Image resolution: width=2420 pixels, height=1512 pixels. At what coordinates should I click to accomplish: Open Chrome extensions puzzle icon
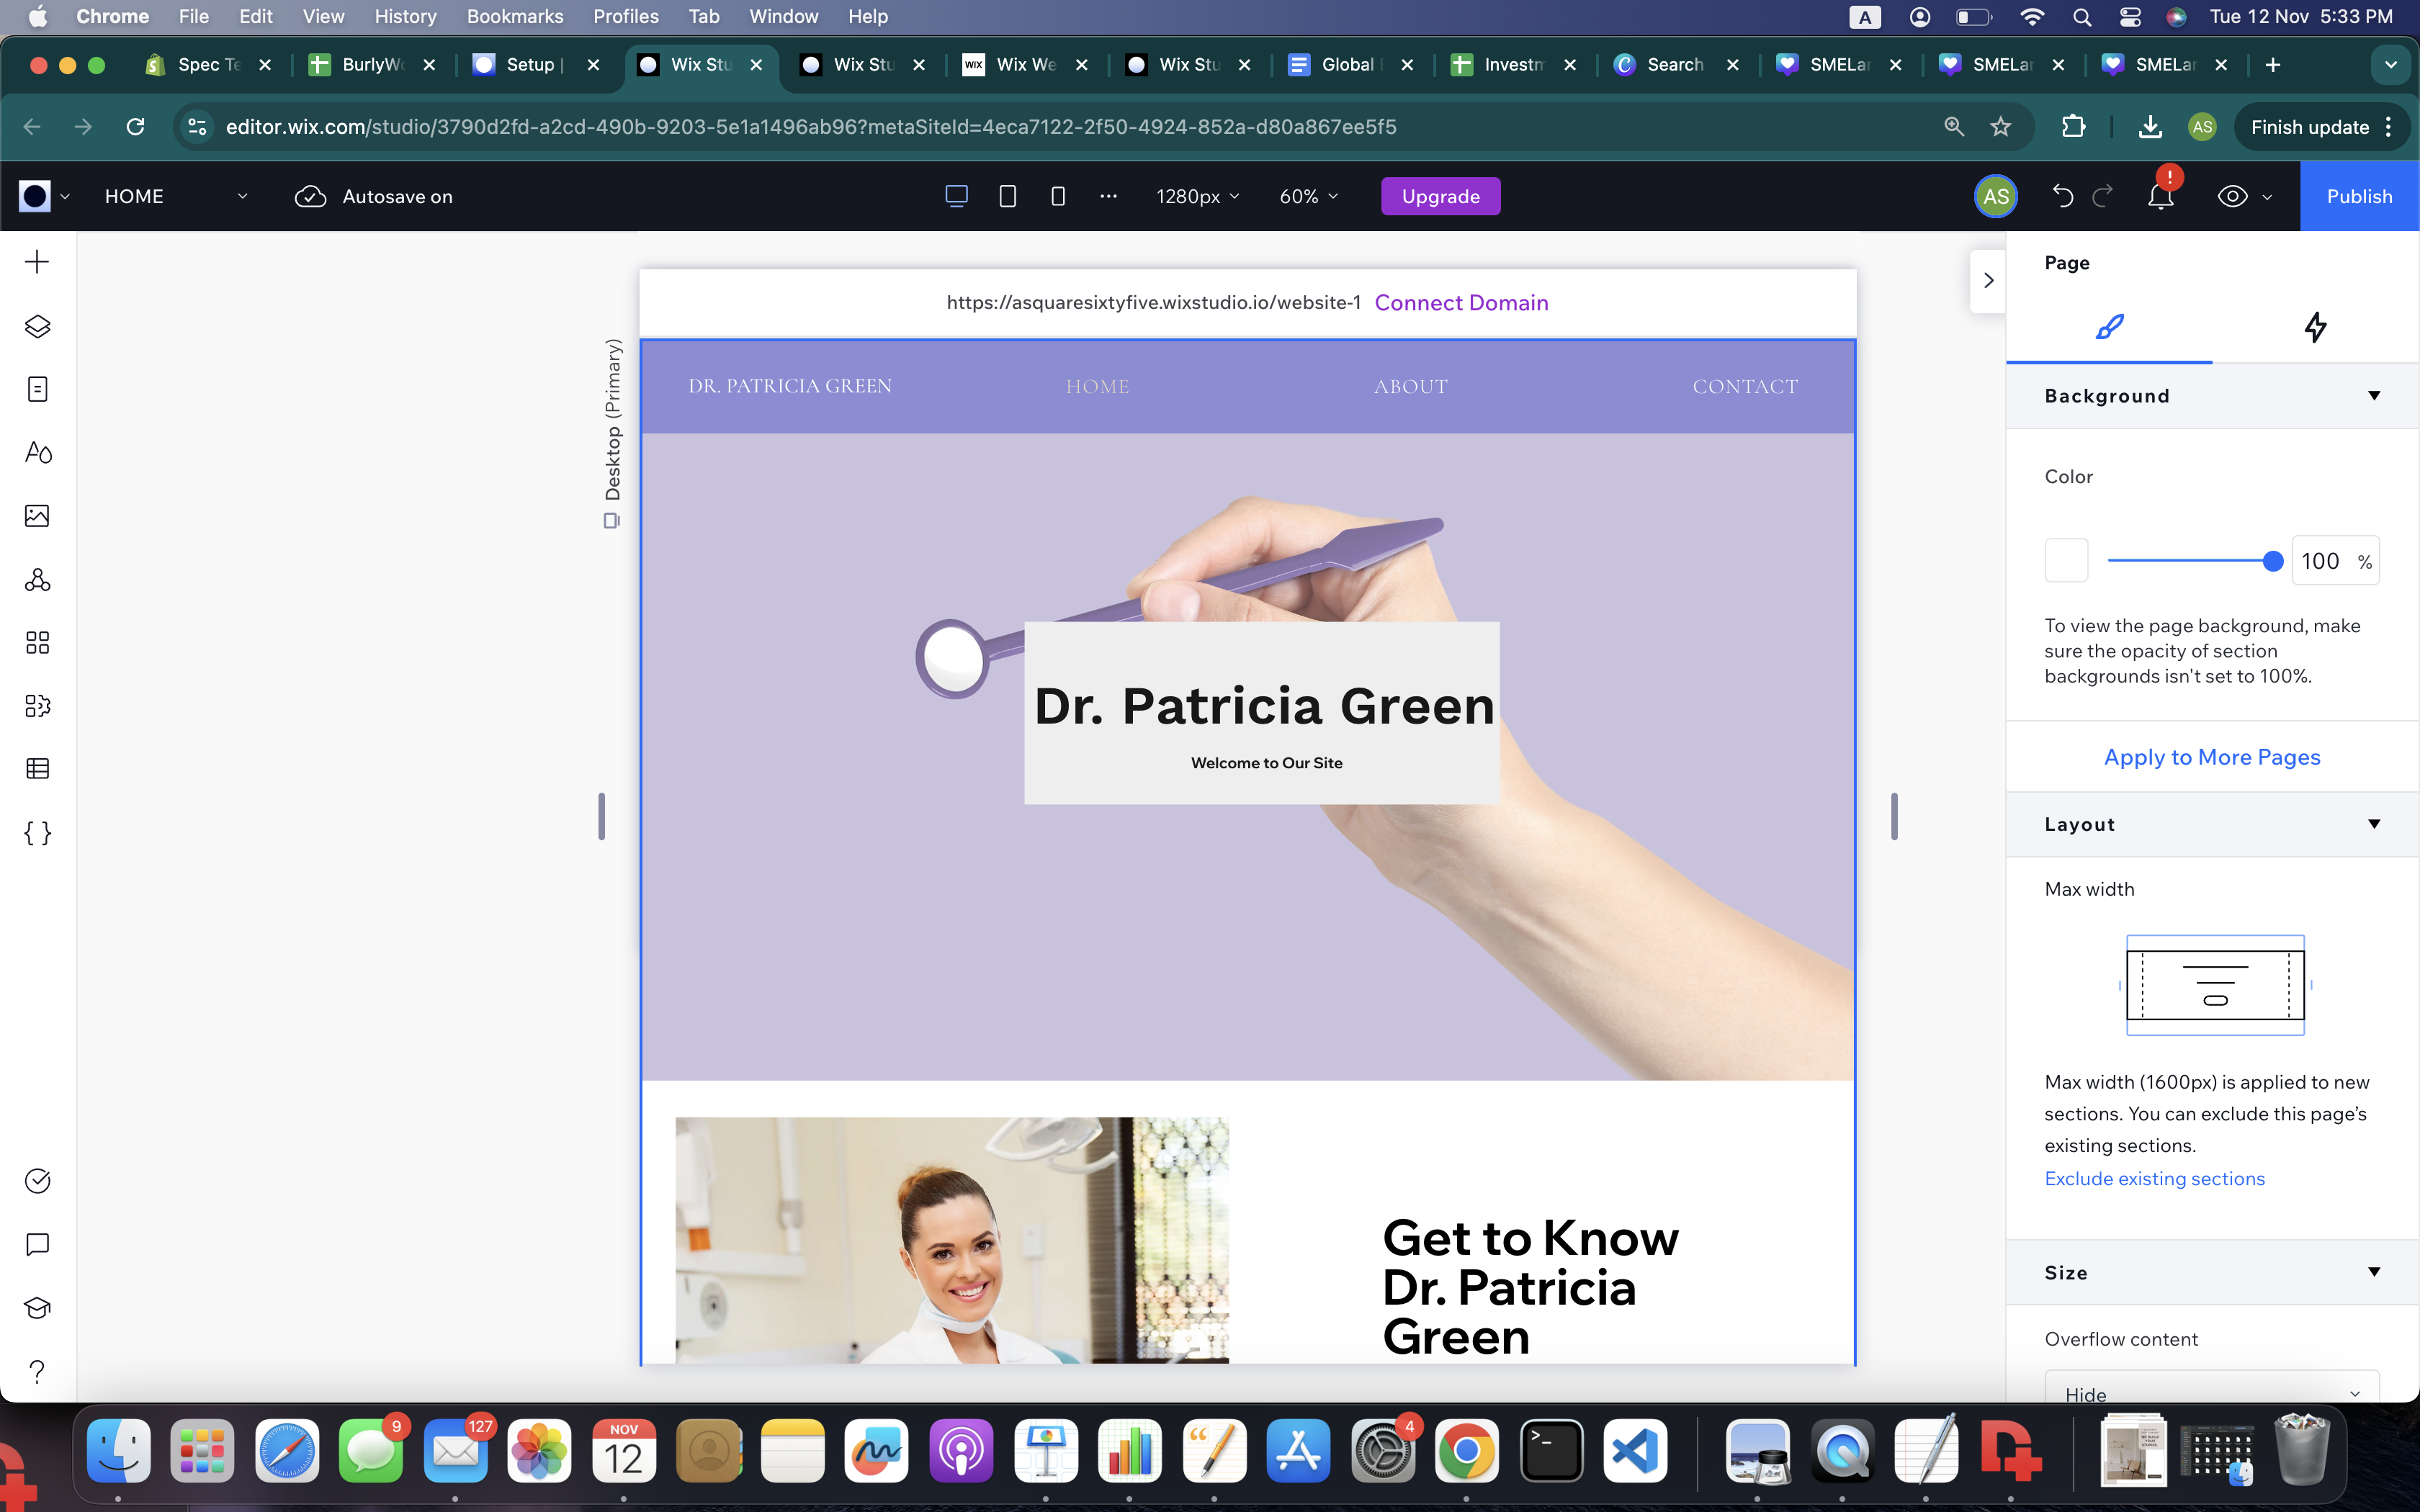[2073, 127]
